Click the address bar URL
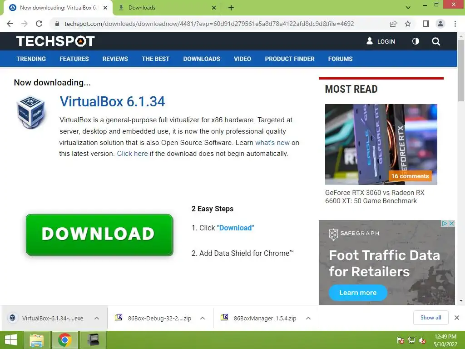This screenshot has height=349, width=465. [209, 24]
